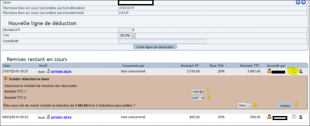Viewport: 310px width, 126px height.
Task: Click the Scinder réduction en deux title
Action: pos(29,79)
